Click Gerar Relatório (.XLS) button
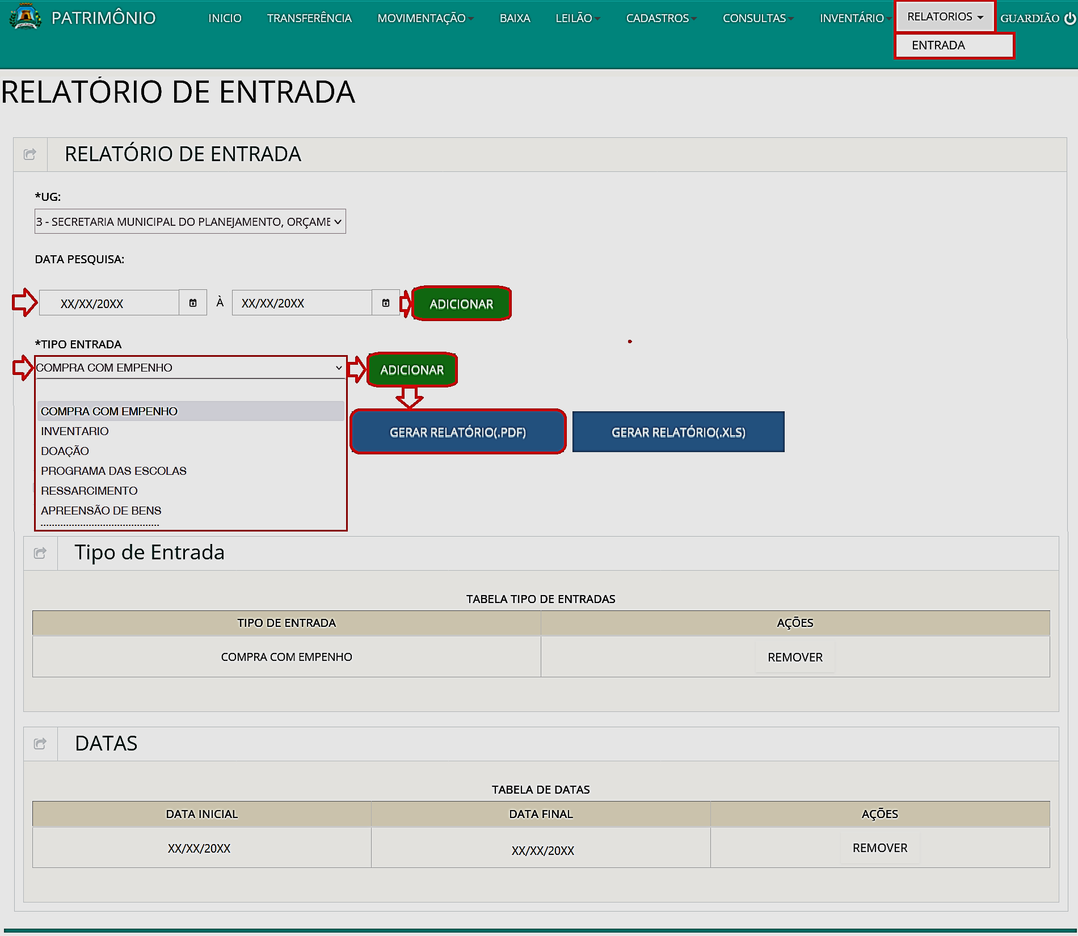This screenshot has width=1078, height=936. tap(679, 432)
